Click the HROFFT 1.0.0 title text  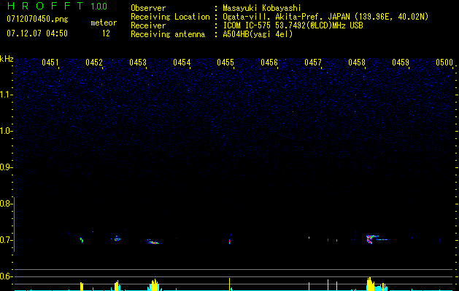coord(58,6)
